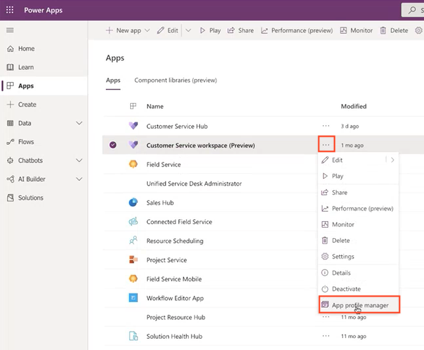Click Delete in the command bar
The image size is (424, 350).
click(394, 30)
